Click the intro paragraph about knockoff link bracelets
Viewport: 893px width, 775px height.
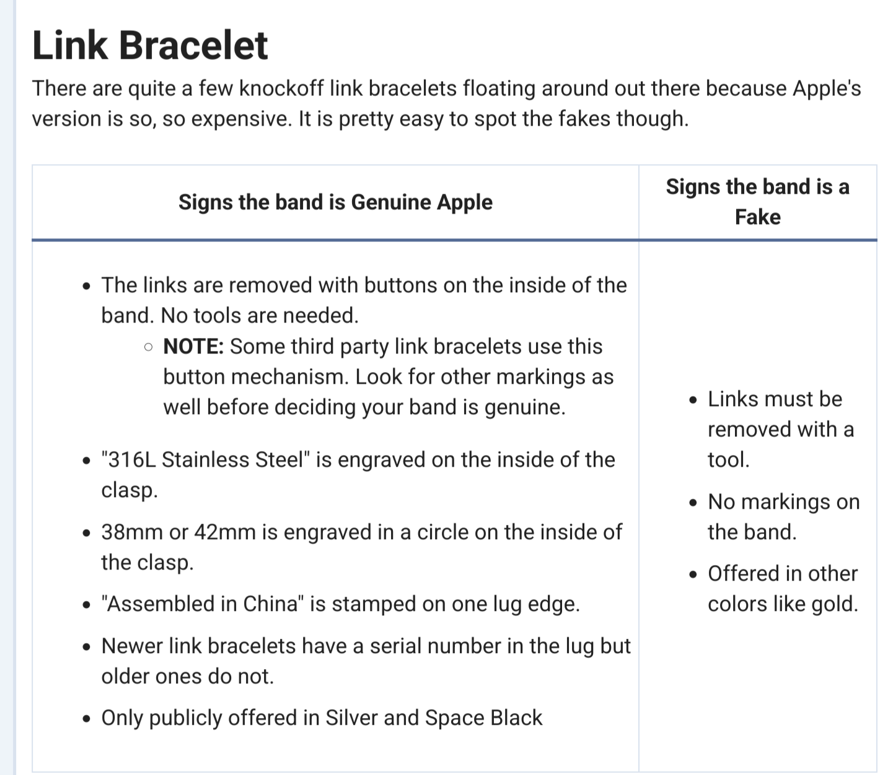pyautogui.click(x=446, y=103)
